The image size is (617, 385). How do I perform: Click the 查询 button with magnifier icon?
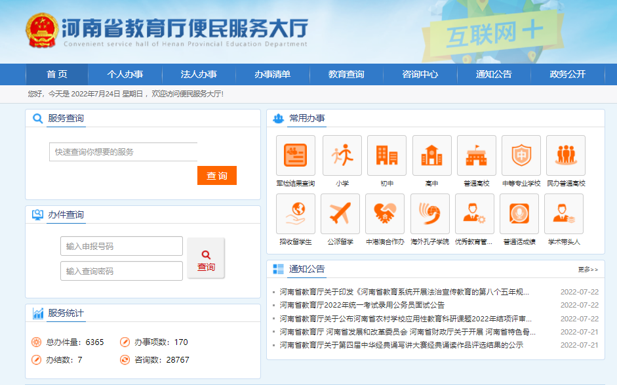click(x=206, y=258)
